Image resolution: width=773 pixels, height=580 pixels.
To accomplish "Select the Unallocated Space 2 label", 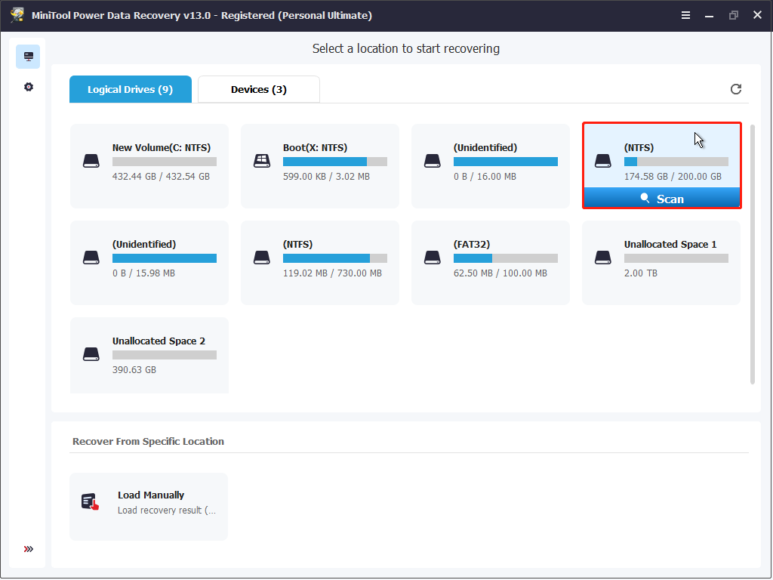I will click(159, 341).
